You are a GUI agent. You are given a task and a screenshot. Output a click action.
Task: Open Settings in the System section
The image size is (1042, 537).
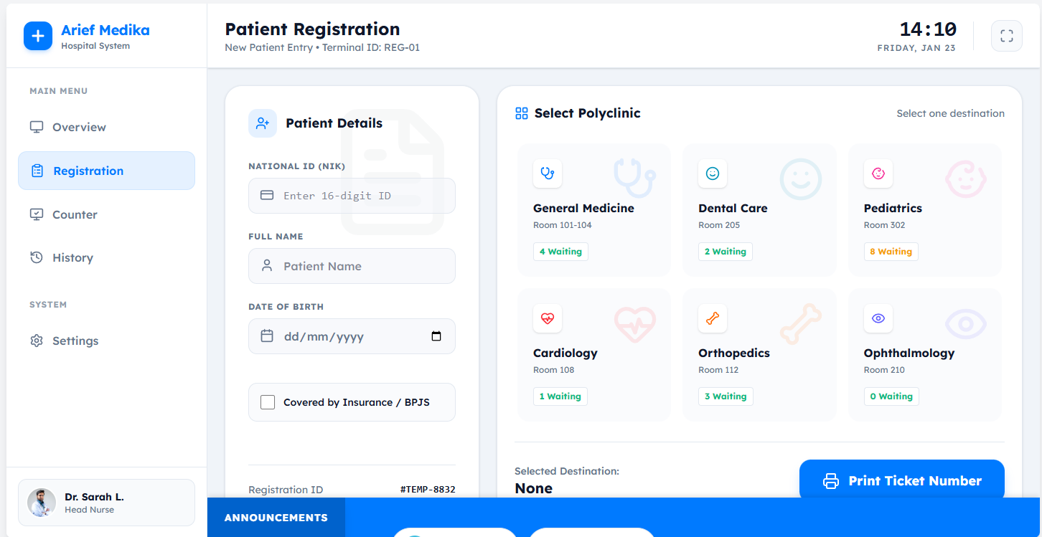[x=75, y=341]
